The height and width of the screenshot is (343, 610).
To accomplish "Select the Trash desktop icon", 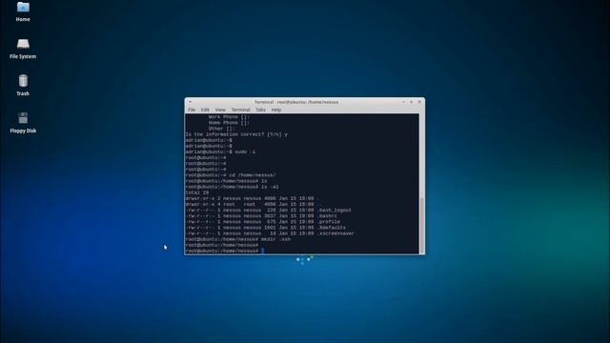I will (23, 85).
